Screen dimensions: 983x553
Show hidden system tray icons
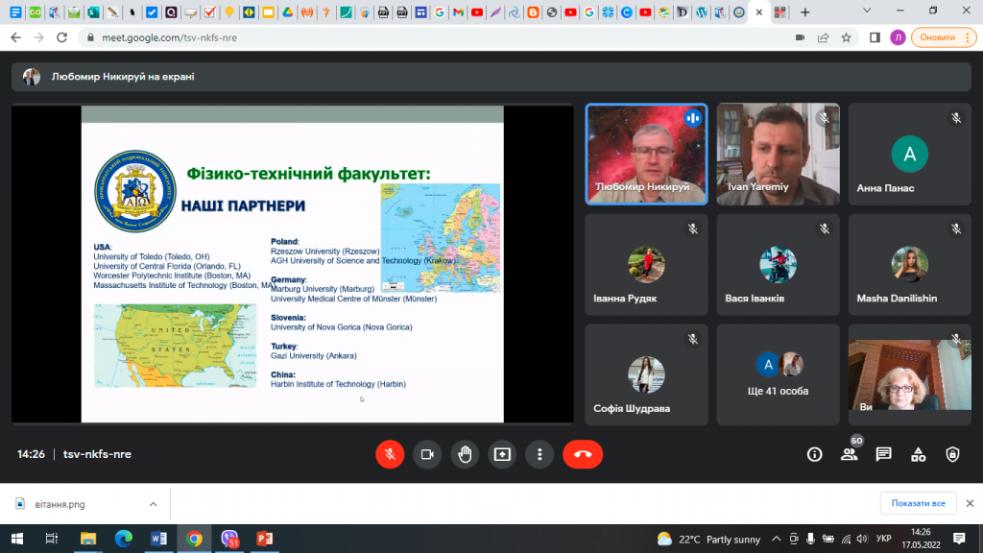[x=775, y=539]
